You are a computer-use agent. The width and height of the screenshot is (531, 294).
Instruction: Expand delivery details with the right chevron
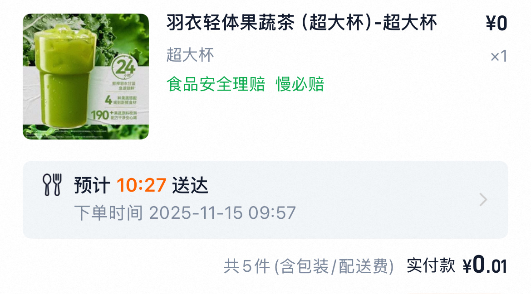point(483,200)
